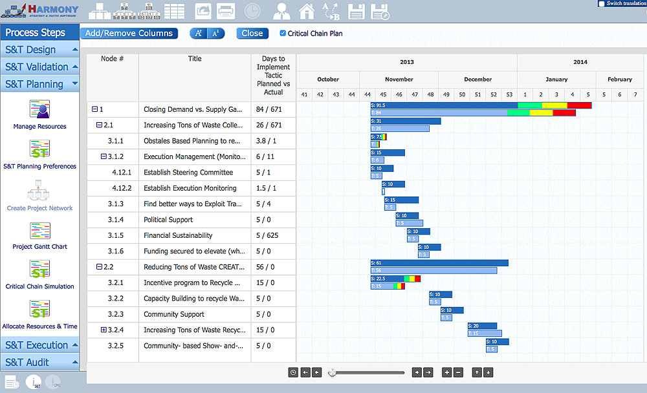Collapse node 1 in the tree

[x=95, y=110]
